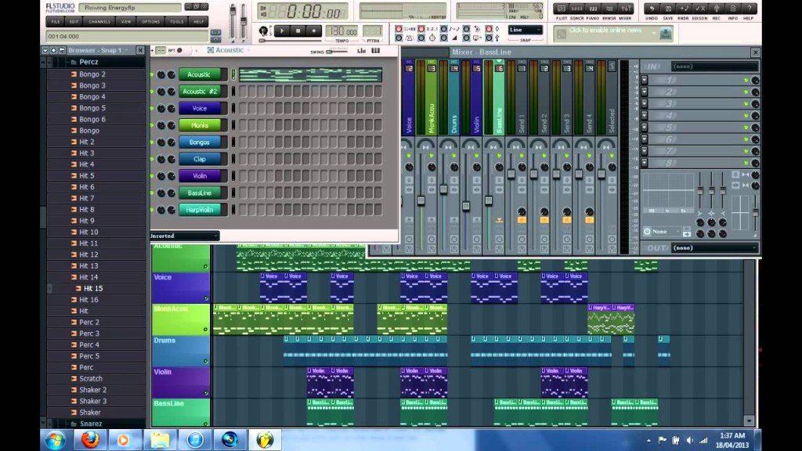Open Windows Explorer folder on taskbar
Screen dimensions: 802x451
160,440
